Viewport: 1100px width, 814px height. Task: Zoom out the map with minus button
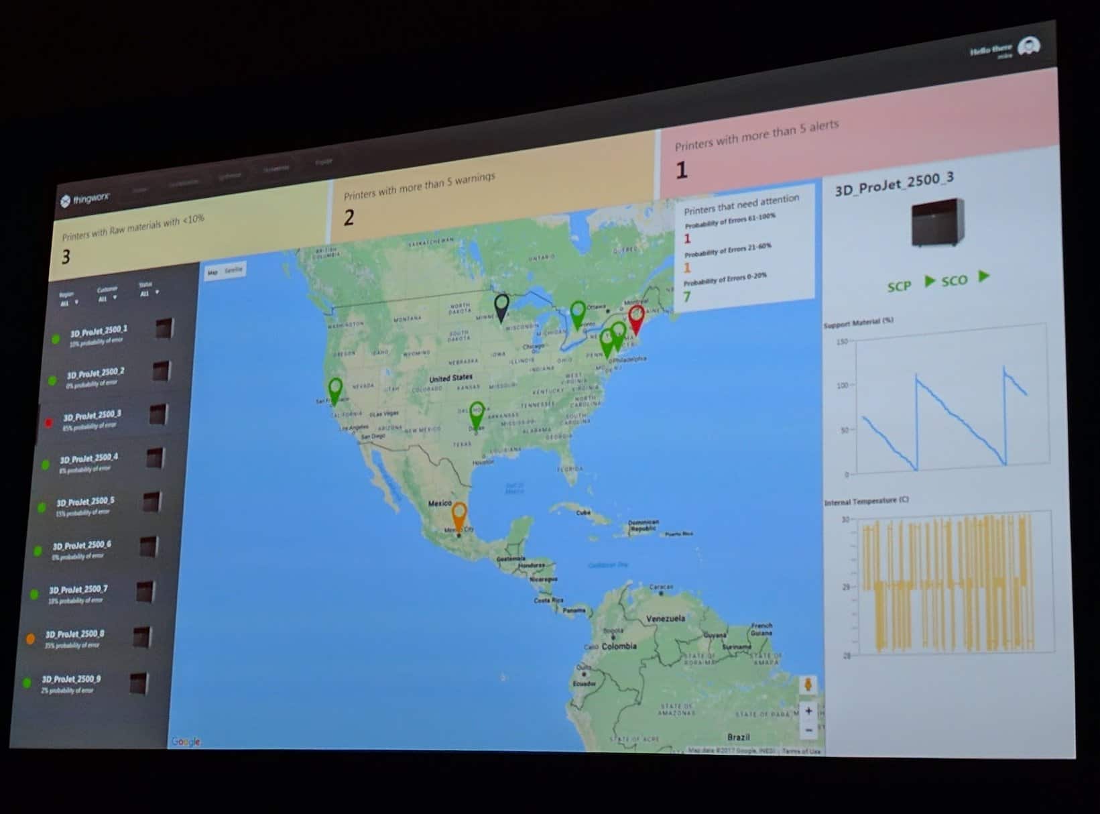808,730
